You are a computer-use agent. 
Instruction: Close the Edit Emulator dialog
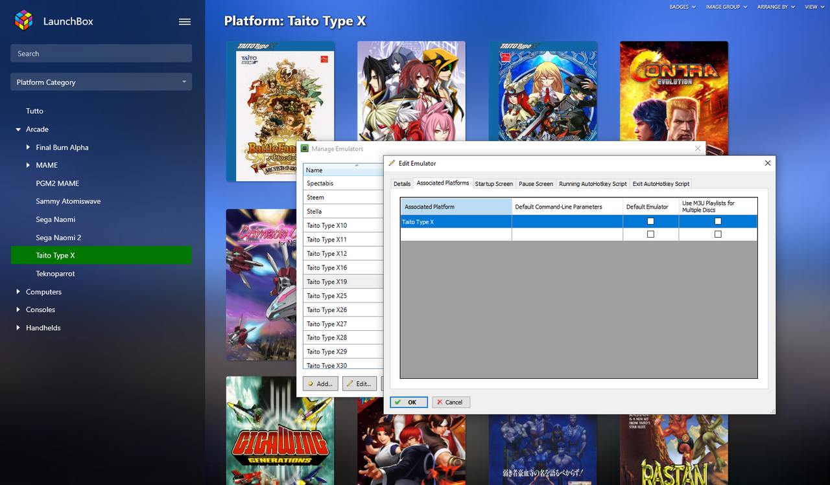coord(768,163)
